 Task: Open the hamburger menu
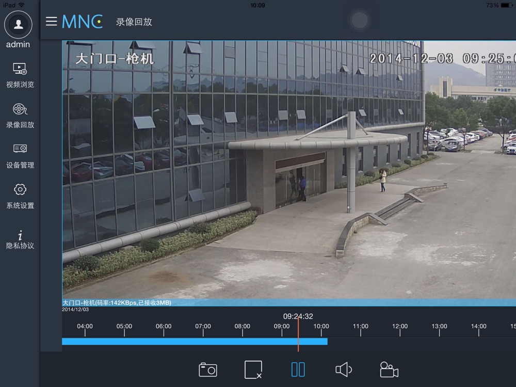(51, 21)
